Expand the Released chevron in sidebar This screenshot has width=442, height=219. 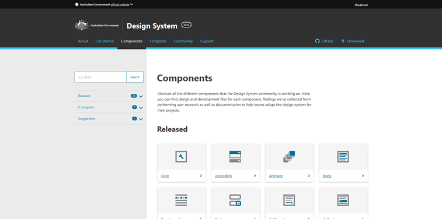click(x=141, y=97)
